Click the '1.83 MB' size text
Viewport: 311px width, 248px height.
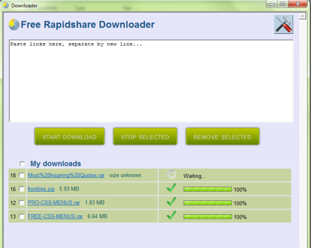point(94,203)
